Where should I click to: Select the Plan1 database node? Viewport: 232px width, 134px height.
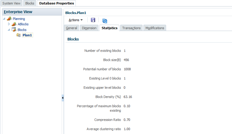pyautogui.click(x=27, y=35)
